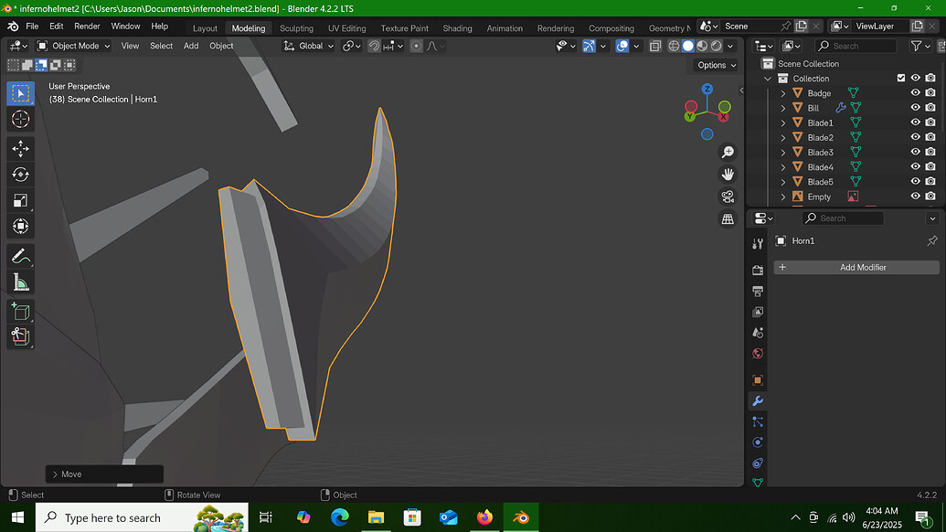
Task: Open the Object properties tab
Action: [758, 380]
